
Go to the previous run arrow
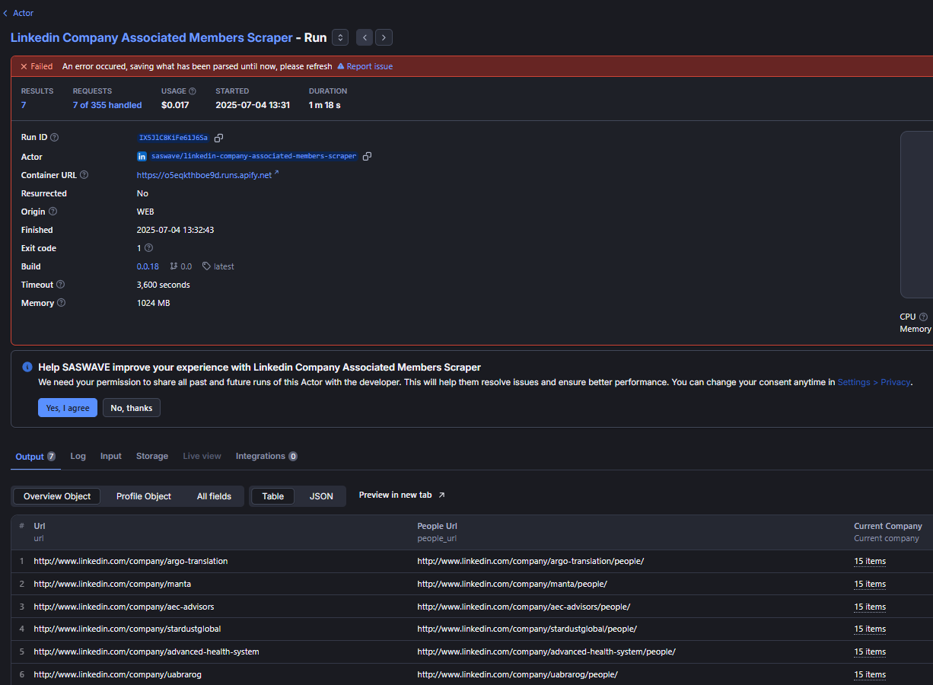[x=365, y=37]
